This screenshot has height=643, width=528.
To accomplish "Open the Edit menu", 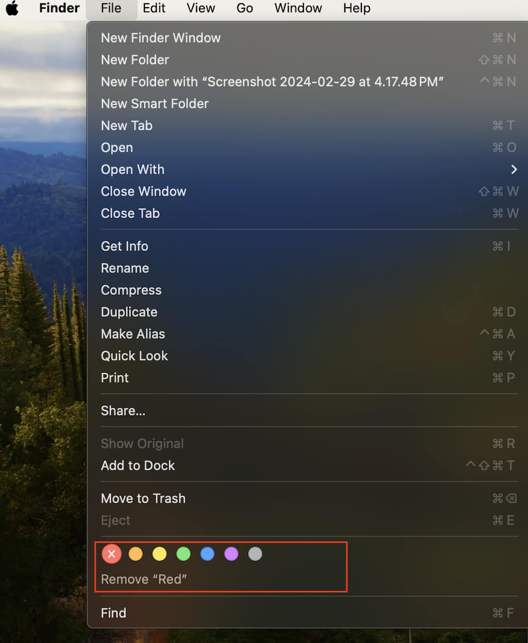I will [x=154, y=8].
